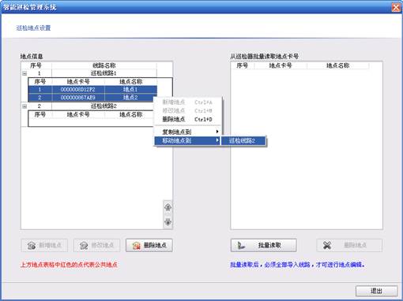Screen dimensions: 403x301
Task: Click the move-down arrow icon
Action: click(x=168, y=222)
